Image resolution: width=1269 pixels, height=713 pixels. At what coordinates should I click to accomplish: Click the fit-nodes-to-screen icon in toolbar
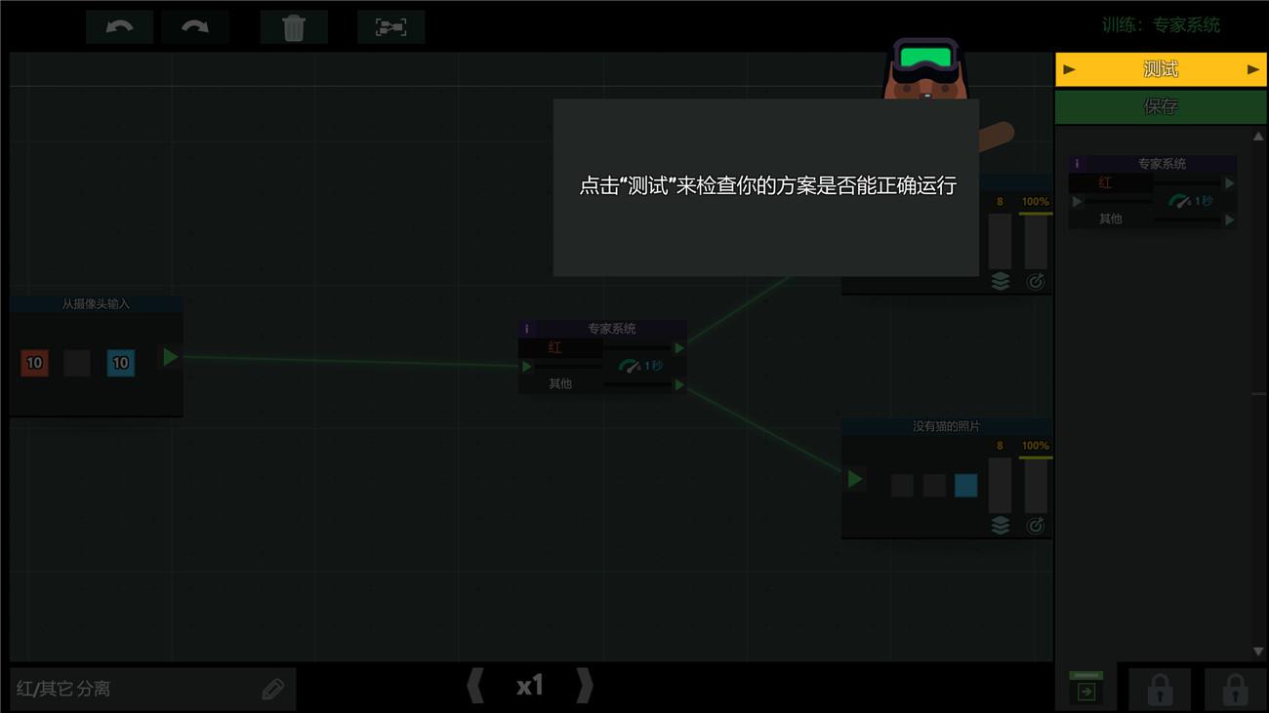[x=390, y=27]
